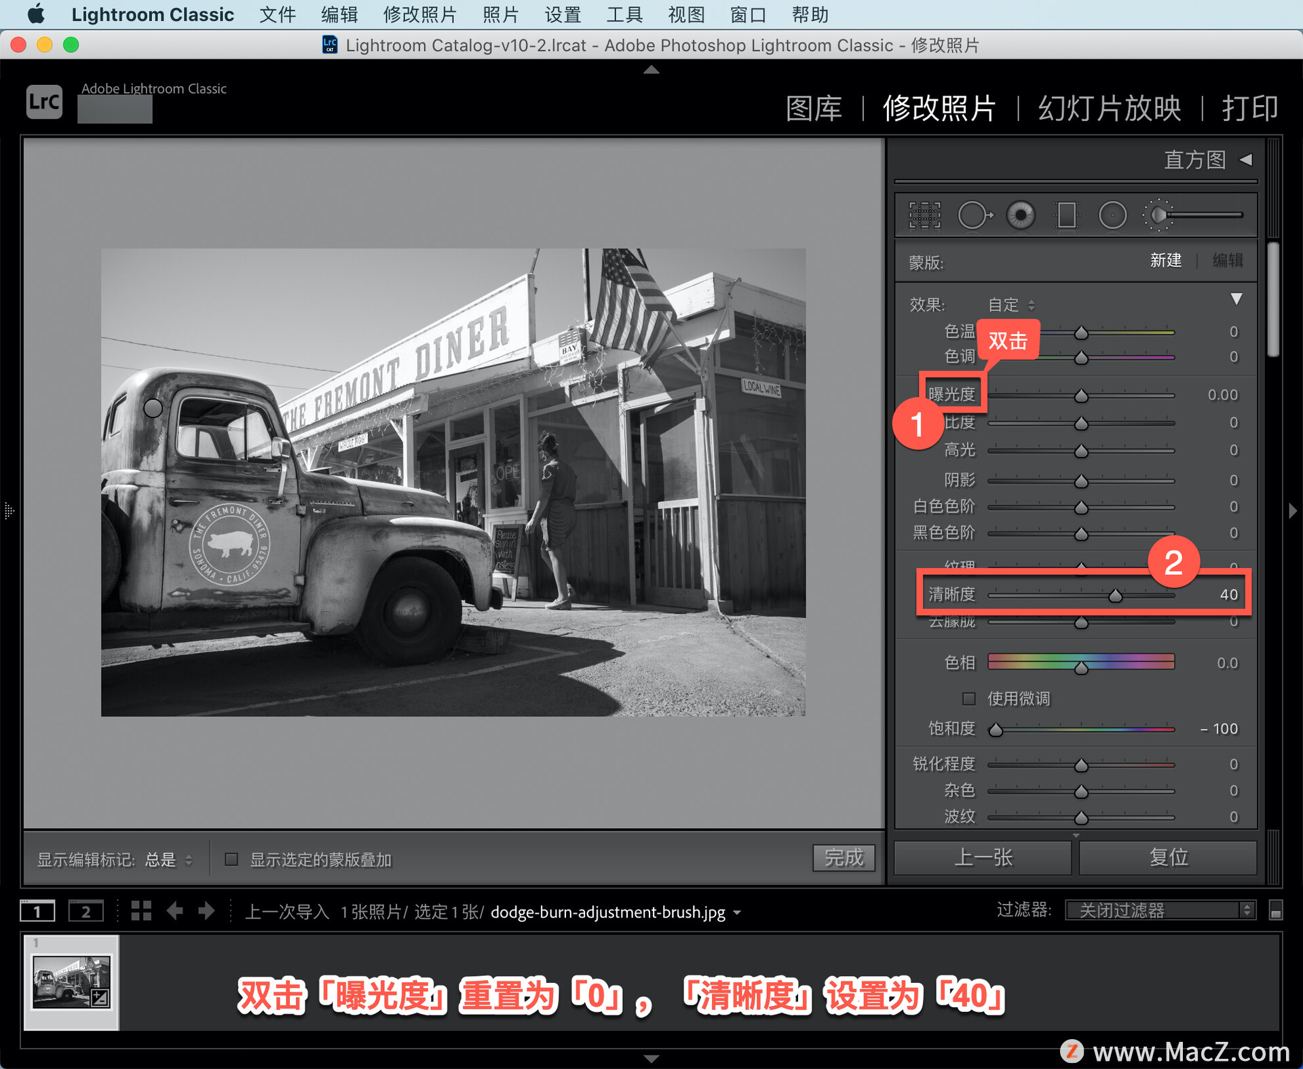Screen dimensions: 1303x1069
Task: Collapse the Histogram panel
Action: (x=1246, y=160)
